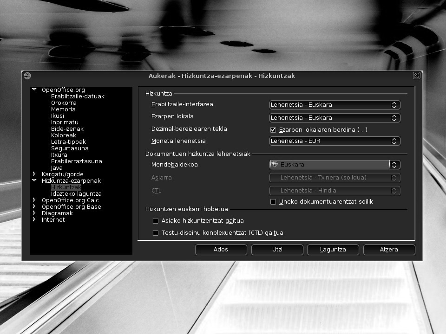The image size is (446, 334).
Task: Close the Aukerak dialog with X icon
Action: (x=416, y=76)
